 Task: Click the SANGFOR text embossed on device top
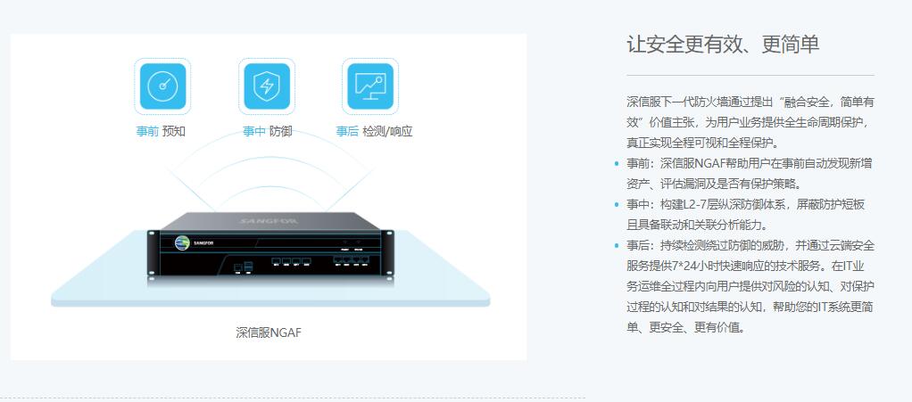click(x=269, y=221)
